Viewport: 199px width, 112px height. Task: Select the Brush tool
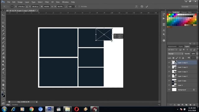click(x=3, y=42)
